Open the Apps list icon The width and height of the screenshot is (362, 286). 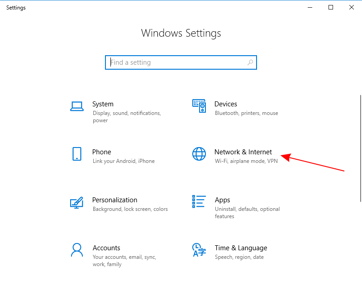(x=199, y=202)
